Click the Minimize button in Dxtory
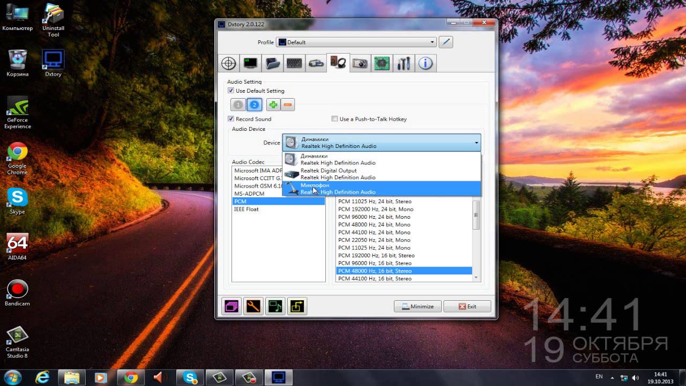The image size is (686, 386). (x=417, y=307)
